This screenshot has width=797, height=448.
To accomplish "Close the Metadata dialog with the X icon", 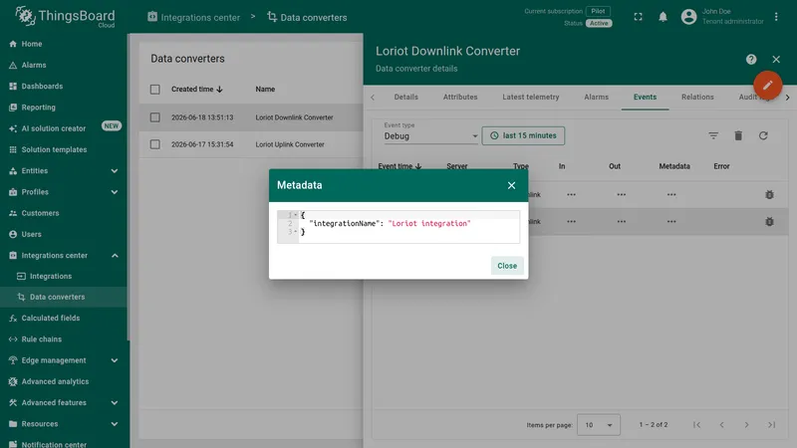I will [511, 185].
